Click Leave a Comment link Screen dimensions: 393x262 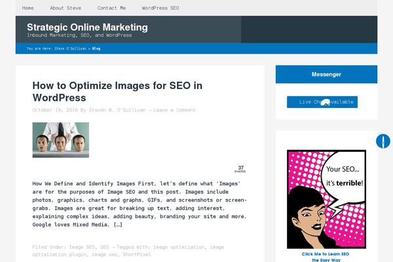coord(174,110)
